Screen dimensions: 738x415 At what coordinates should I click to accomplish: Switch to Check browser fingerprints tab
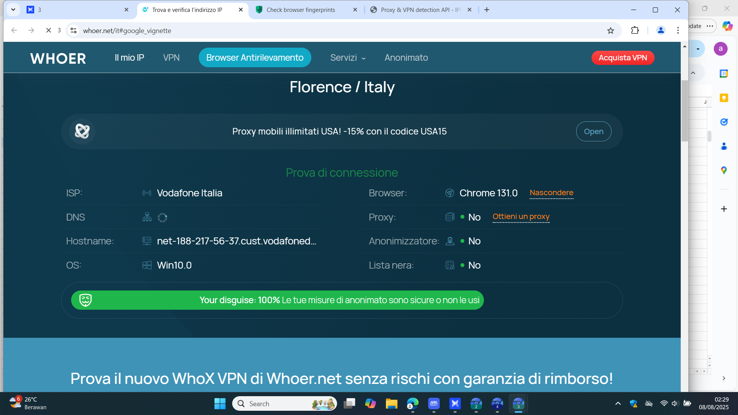(x=301, y=10)
